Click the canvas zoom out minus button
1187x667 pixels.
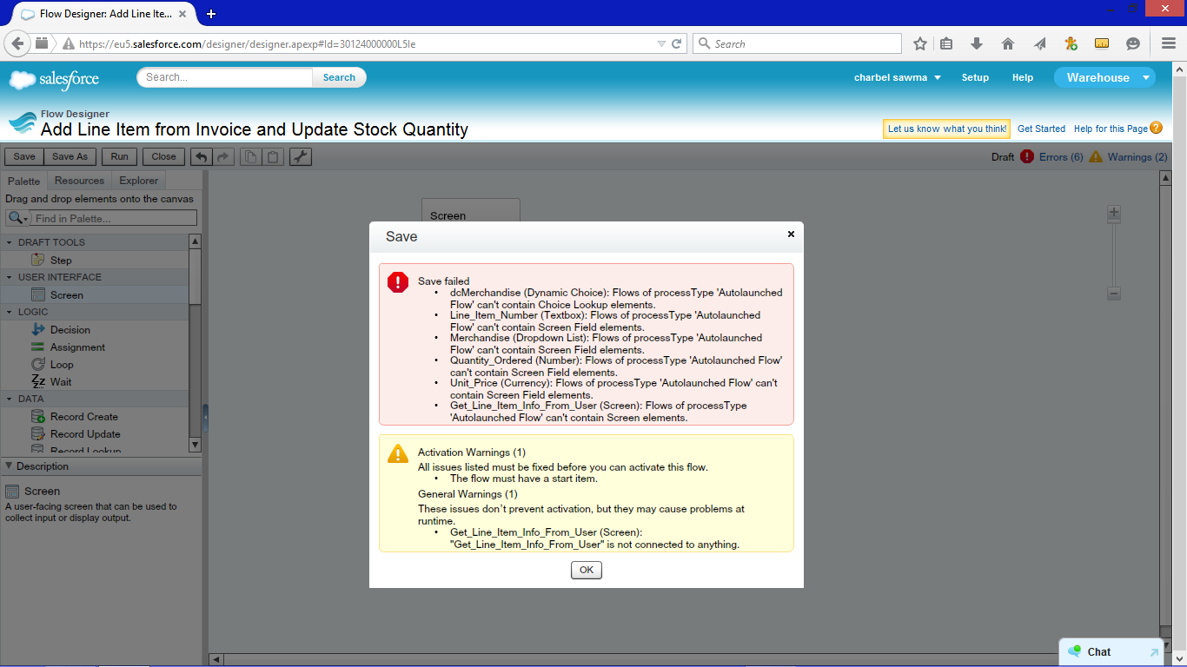point(1114,294)
